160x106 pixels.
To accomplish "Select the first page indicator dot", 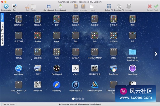I will (x=73, y=99).
